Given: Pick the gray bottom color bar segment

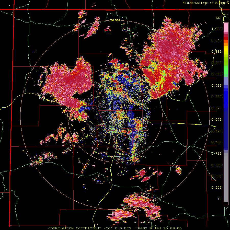Looking at the screenshot, I should (x=226, y=178).
